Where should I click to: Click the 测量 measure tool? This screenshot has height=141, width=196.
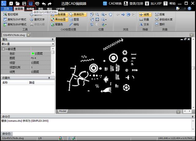[x=144, y=20]
